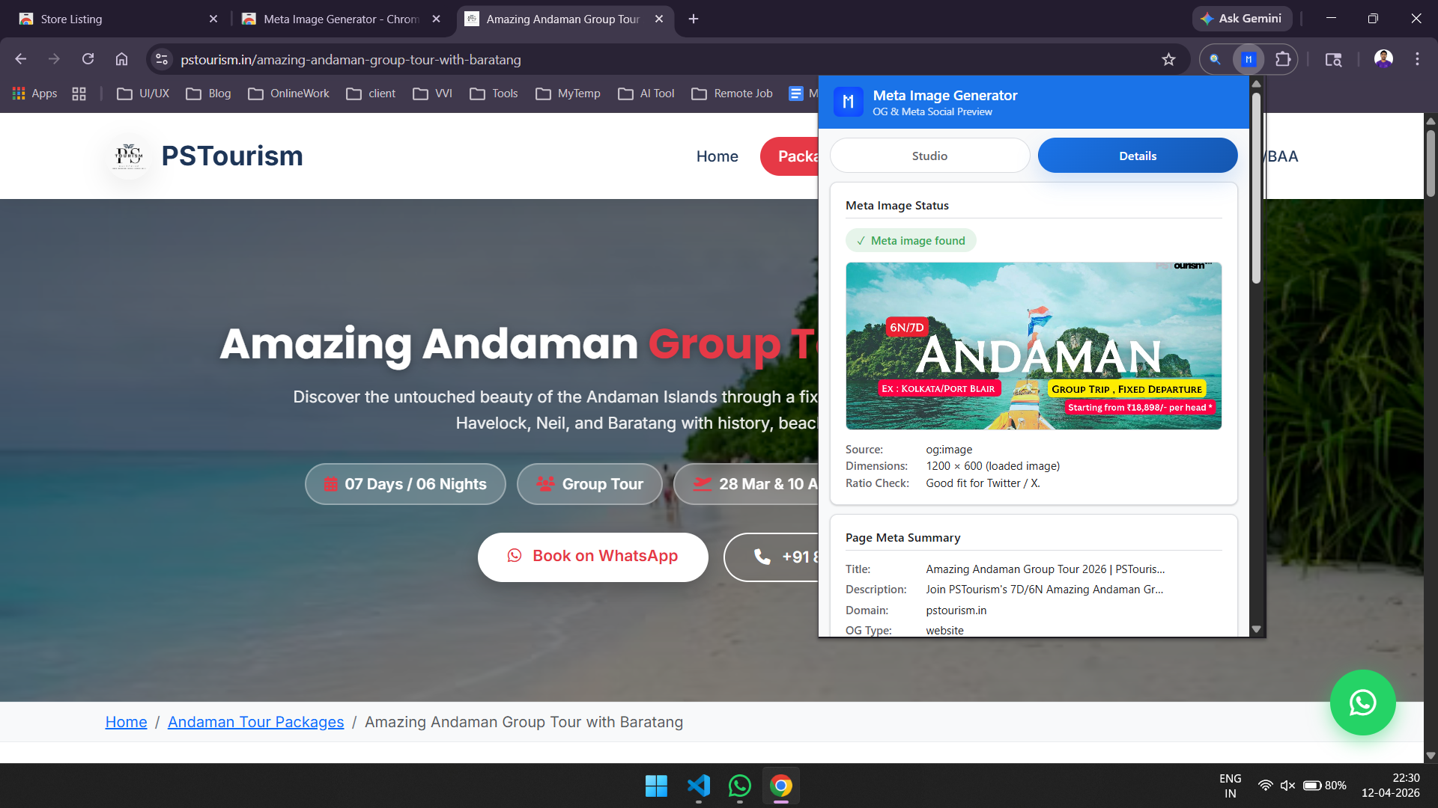
Task: Select the Details tab in extension popup
Action: point(1137,156)
